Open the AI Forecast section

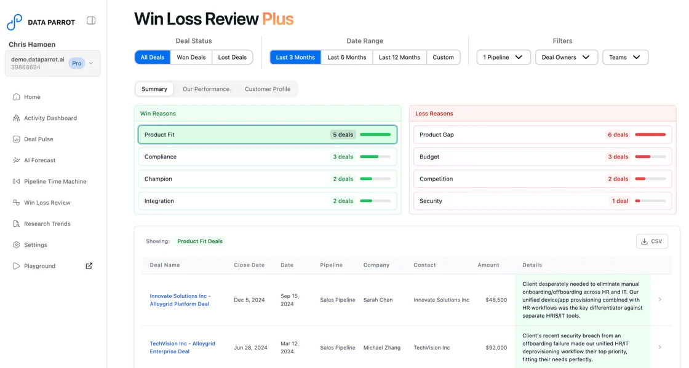pos(39,160)
